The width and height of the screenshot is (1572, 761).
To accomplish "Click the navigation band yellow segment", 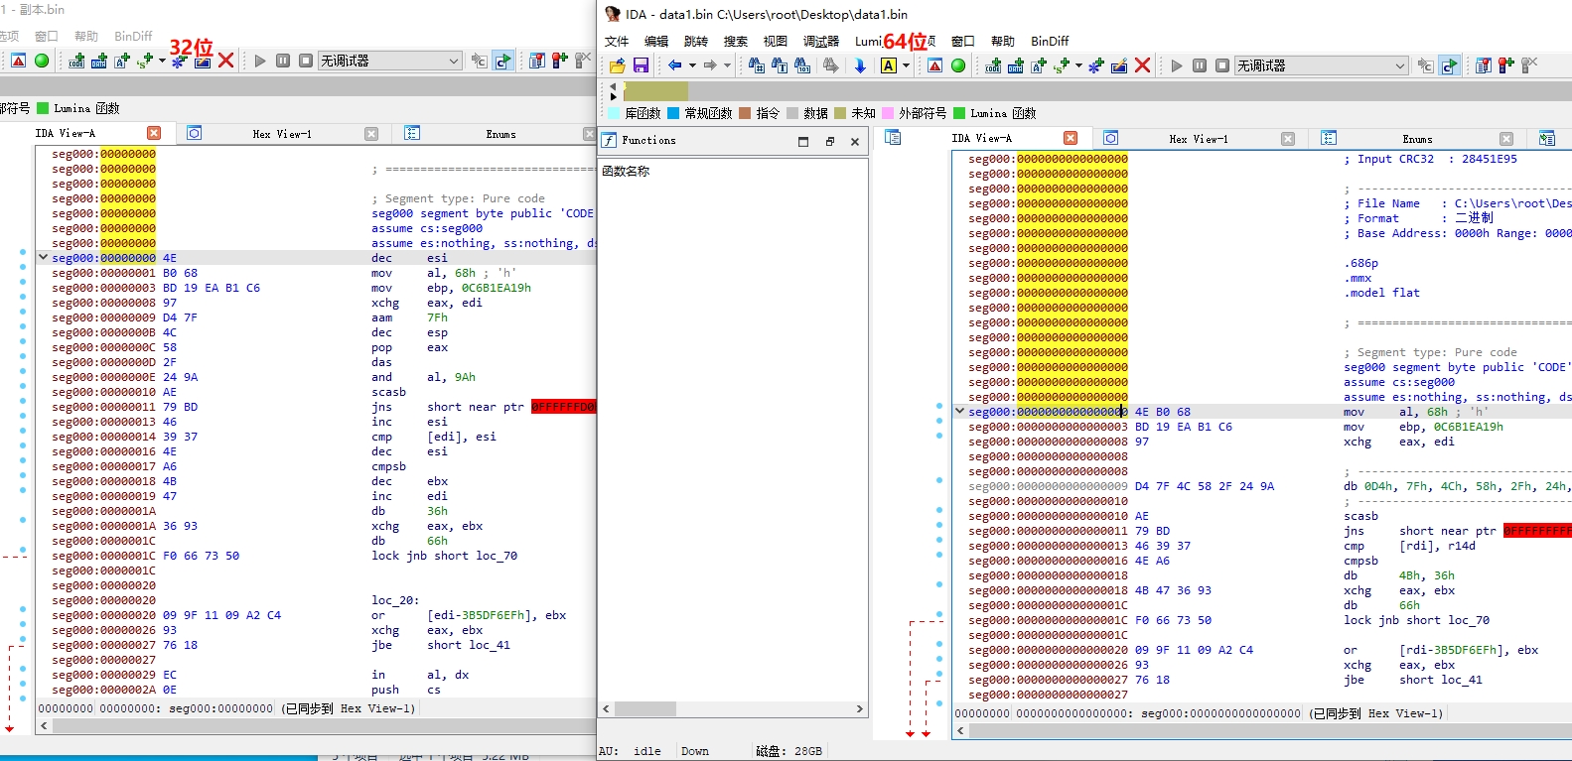I will (655, 92).
